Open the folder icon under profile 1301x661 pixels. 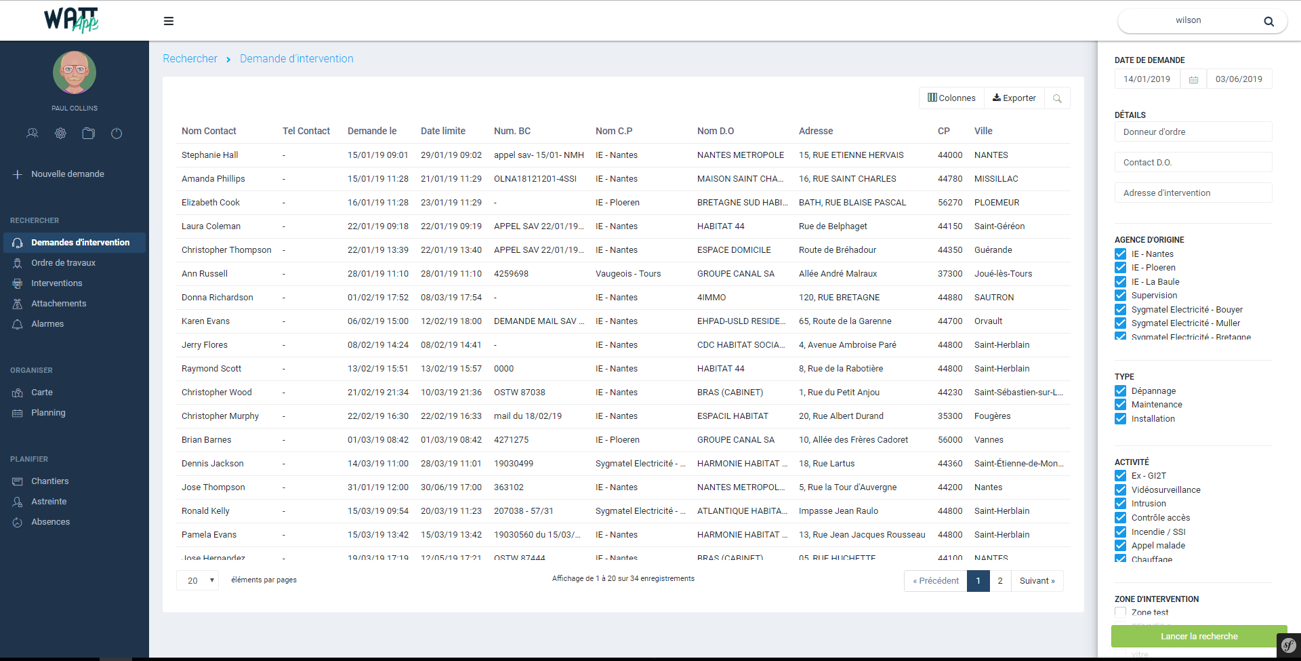tap(88, 134)
